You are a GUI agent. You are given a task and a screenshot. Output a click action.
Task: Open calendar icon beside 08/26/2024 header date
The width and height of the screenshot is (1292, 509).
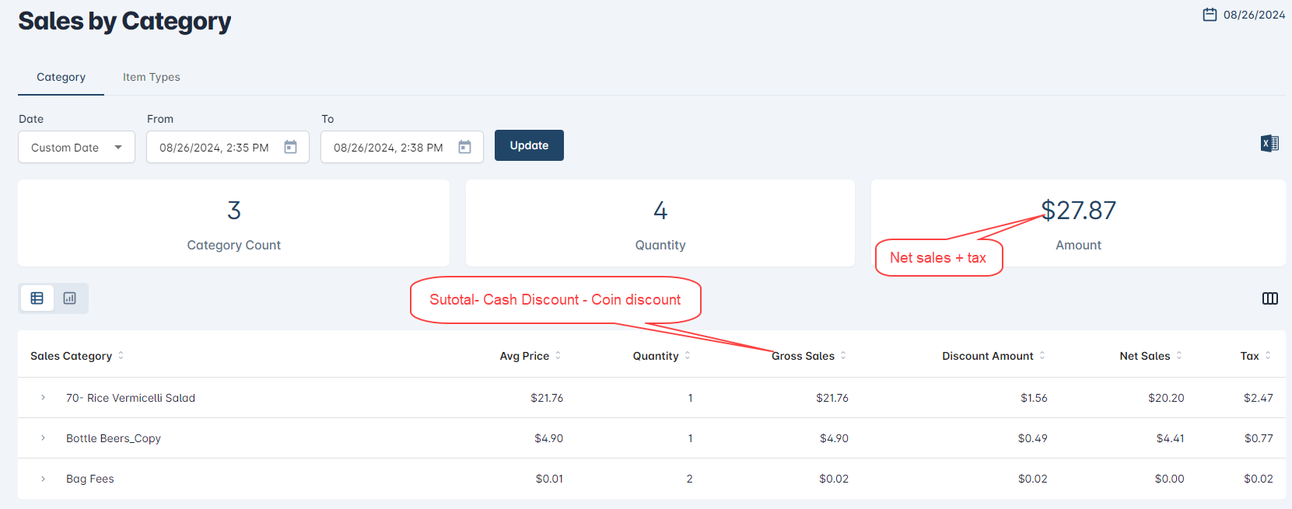click(1210, 15)
